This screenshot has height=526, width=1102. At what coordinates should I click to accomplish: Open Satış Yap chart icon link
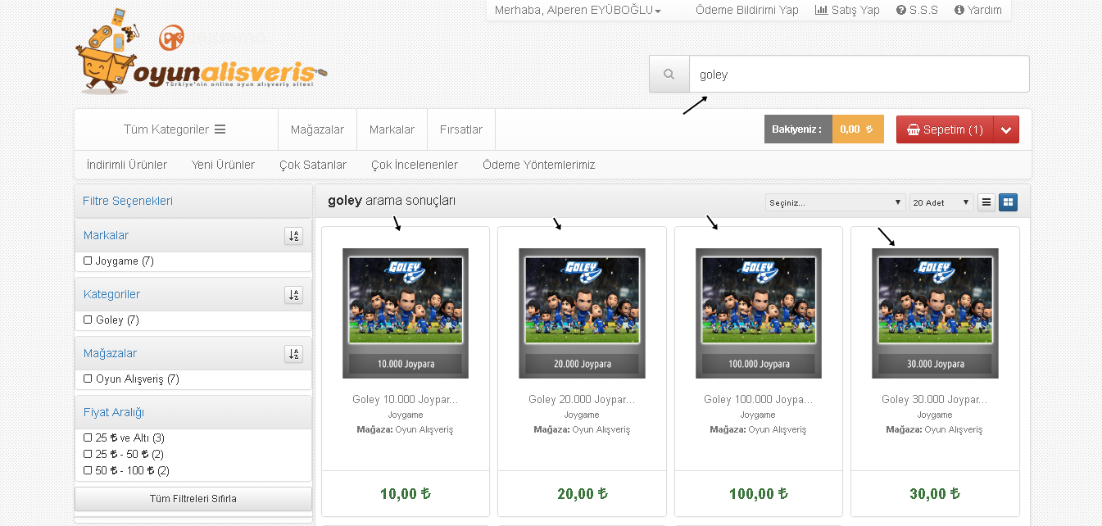pyautogui.click(x=847, y=10)
